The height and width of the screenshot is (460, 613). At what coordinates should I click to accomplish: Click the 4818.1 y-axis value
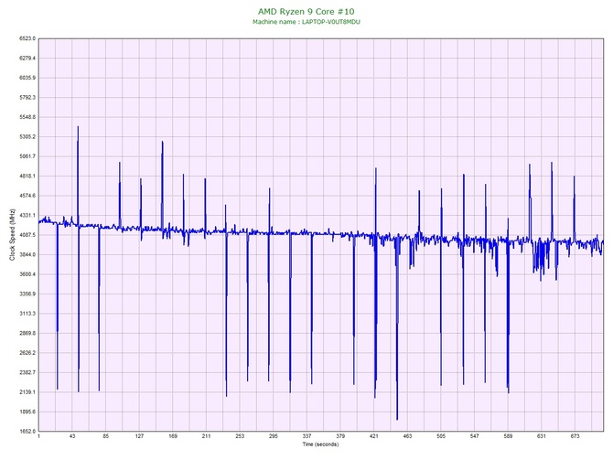tap(27, 177)
